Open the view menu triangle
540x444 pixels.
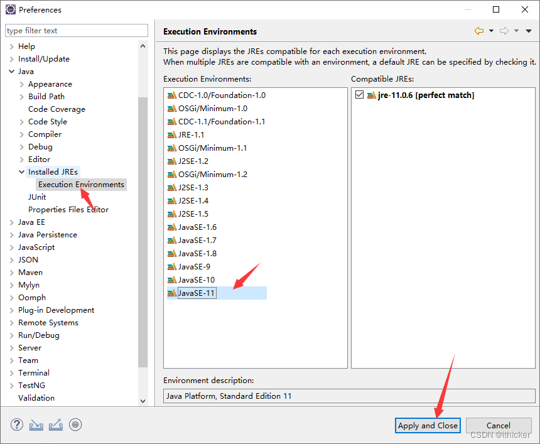[x=529, y=31]
